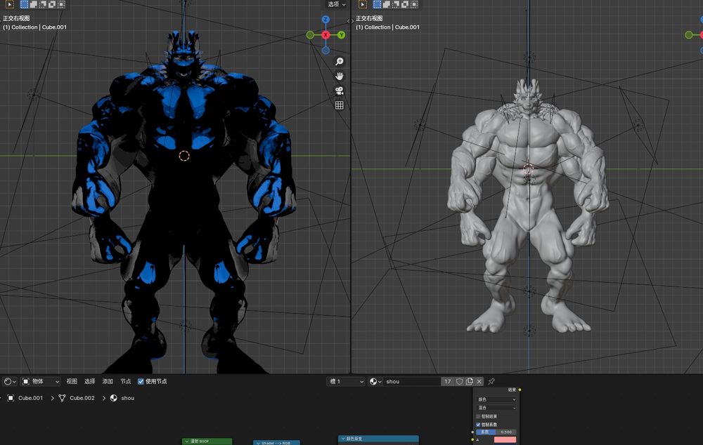Screen dimensions: 703x445
Task: Click the material user count 17 button
Action: click(x=447, y=381)
